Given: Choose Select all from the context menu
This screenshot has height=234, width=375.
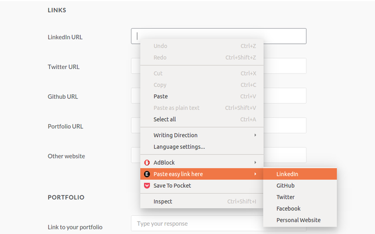Looking at the screenshot, I should [x=202, y=119].
